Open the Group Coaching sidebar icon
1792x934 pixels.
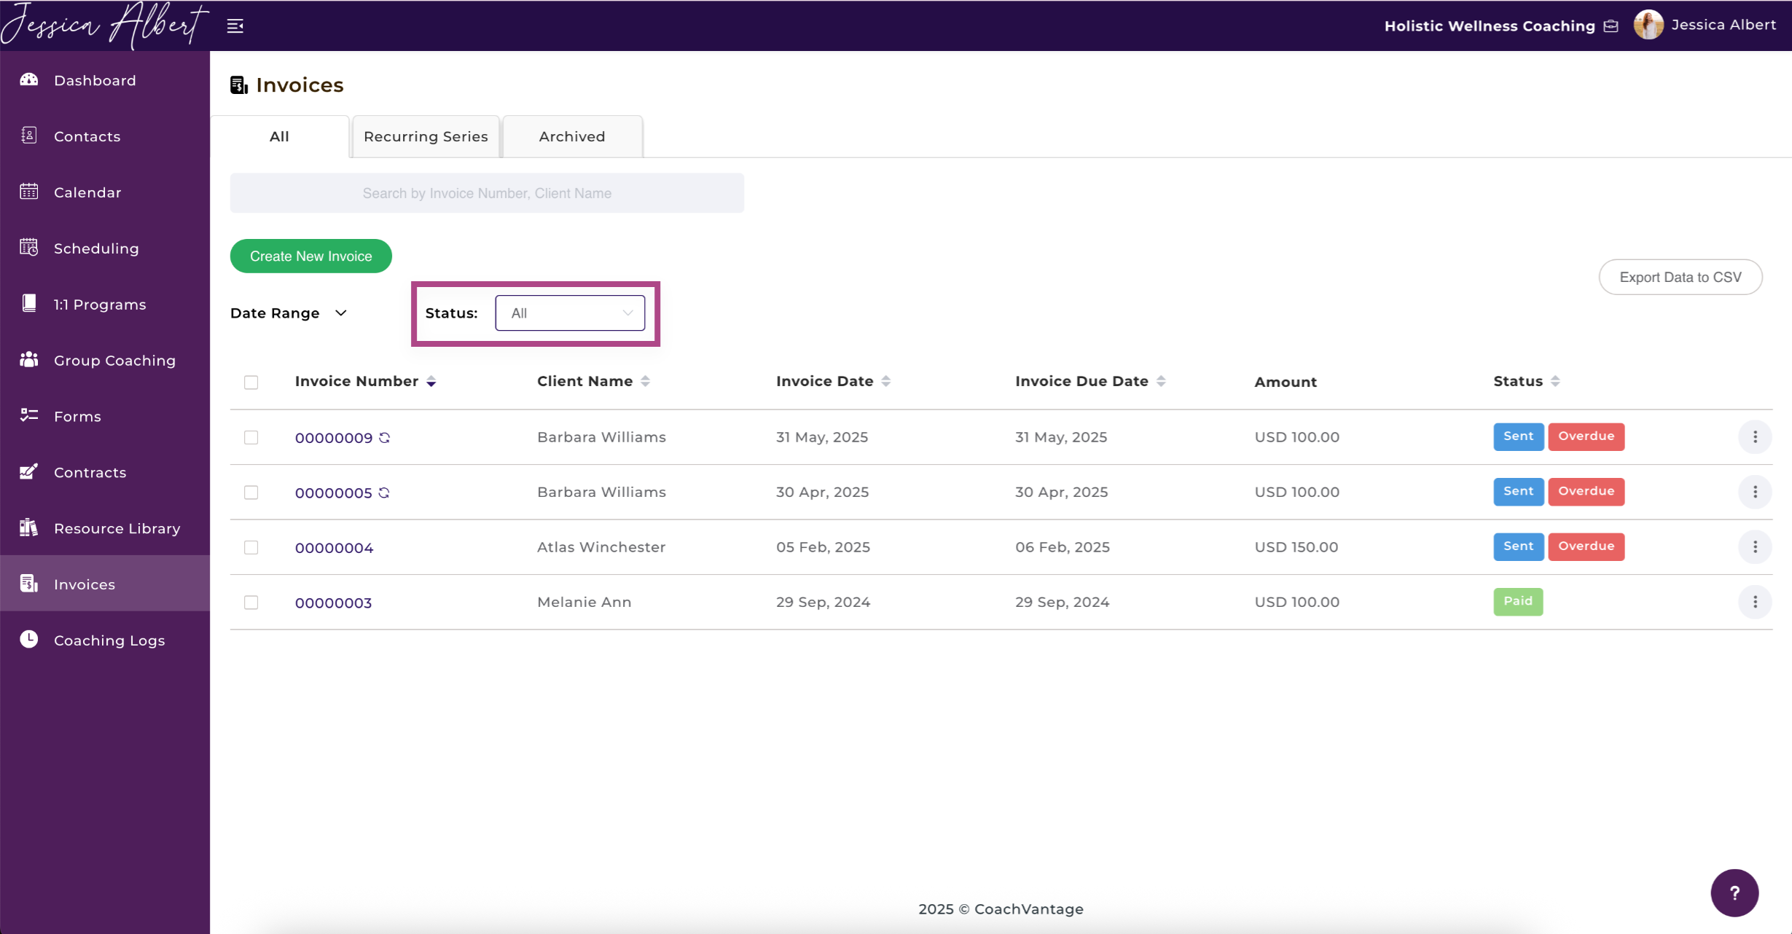click(x=29, y=360)
